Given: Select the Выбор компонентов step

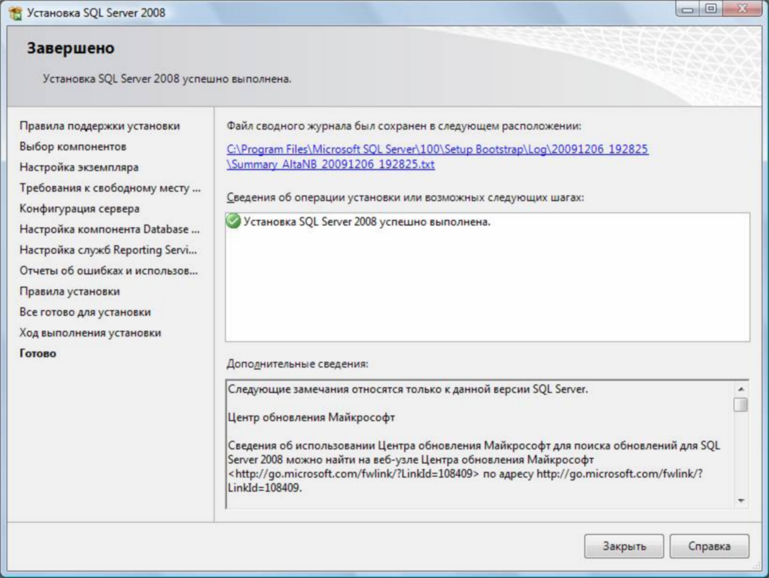Looking at the screenshot, I should point(73,147).
